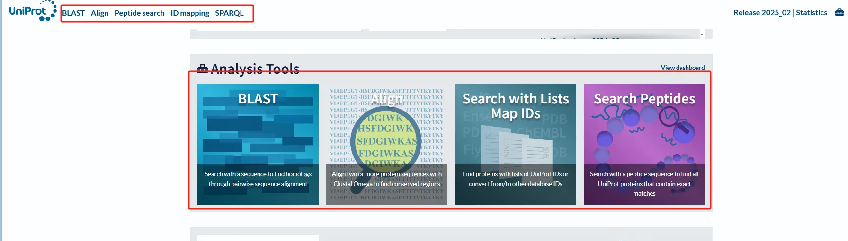848x241 pixels.
Task: Open ID mapping from the top menu
Action: [190, 13]
